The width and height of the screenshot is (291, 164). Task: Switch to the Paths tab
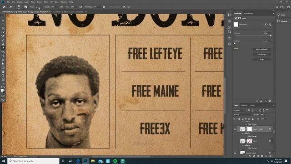tap(252, 106)
